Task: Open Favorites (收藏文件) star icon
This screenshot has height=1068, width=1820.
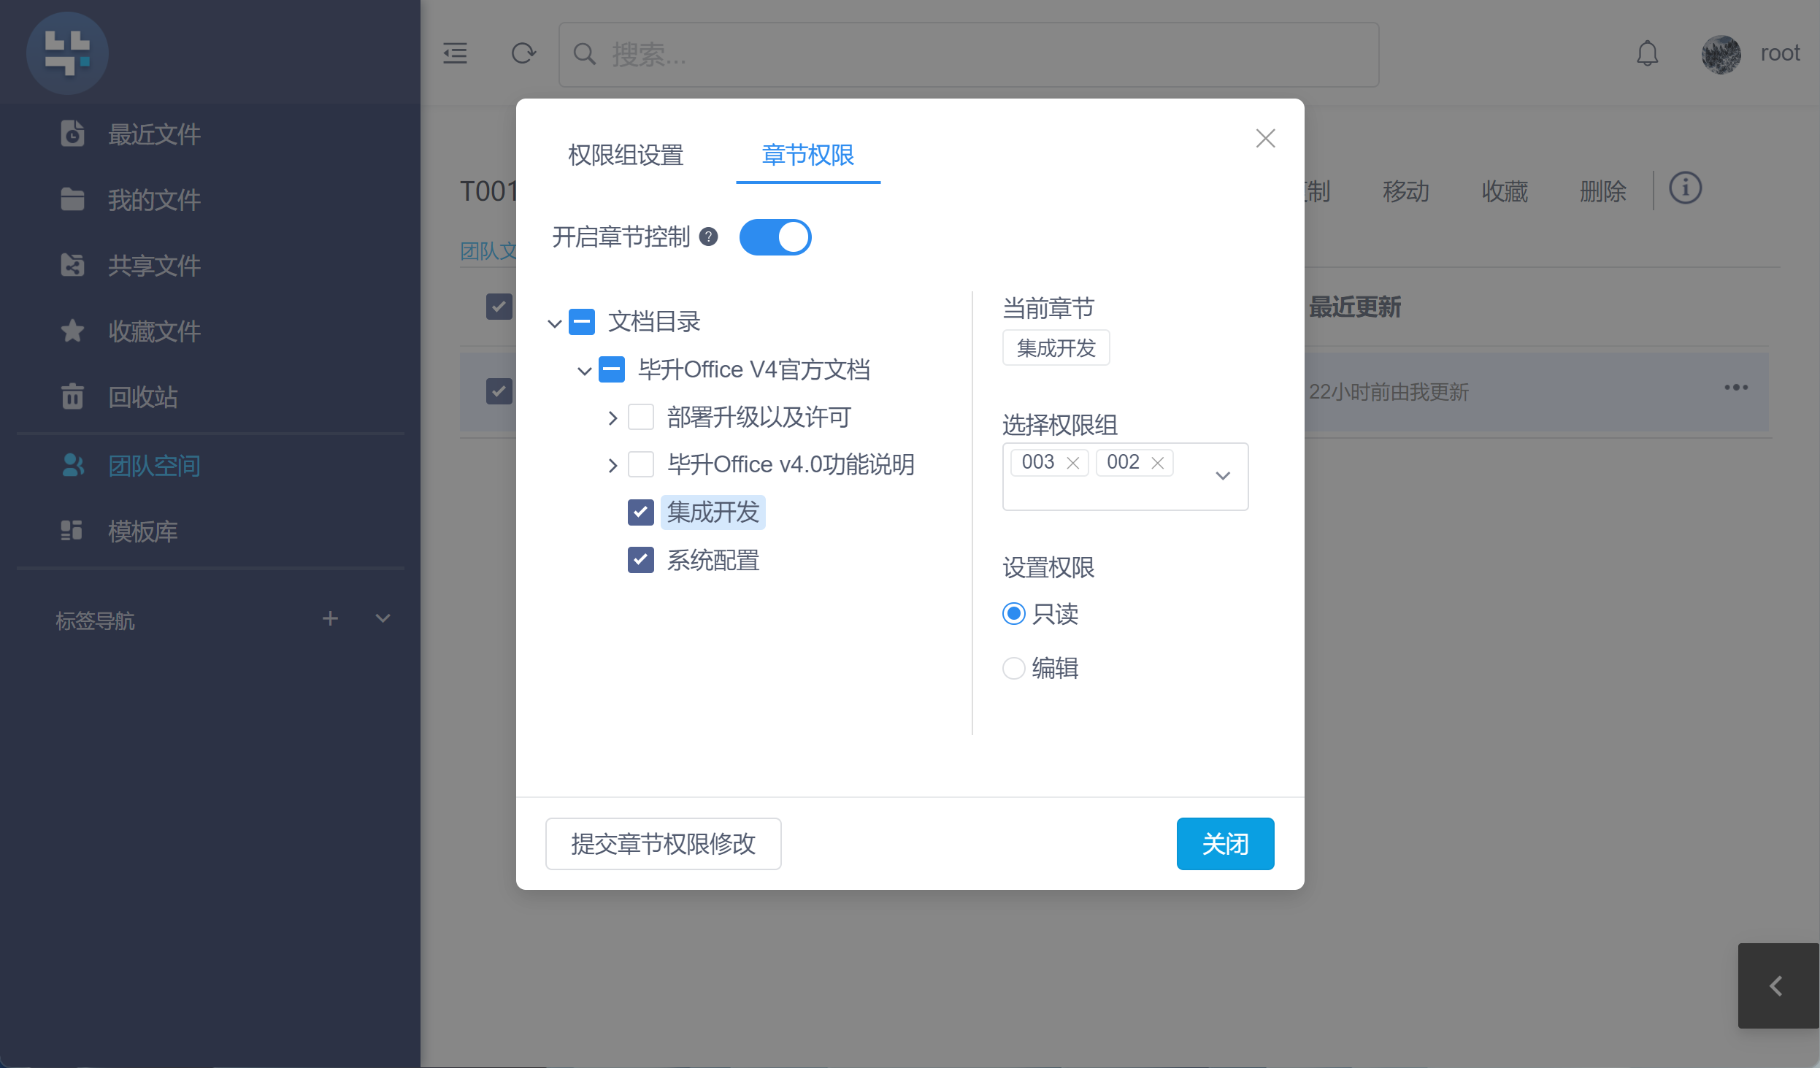Action: pyautogui.click(x=72, y=331)
